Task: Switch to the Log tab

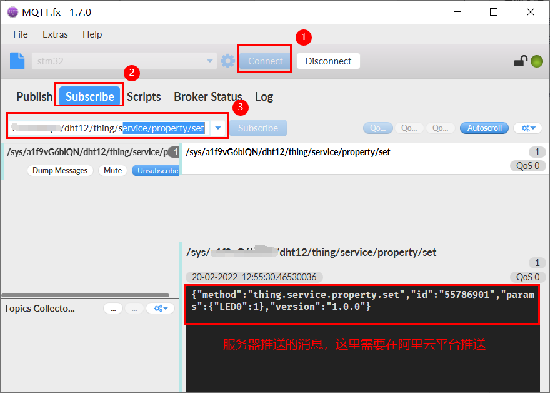Action: pyautogui.click(x=264, y=96)
